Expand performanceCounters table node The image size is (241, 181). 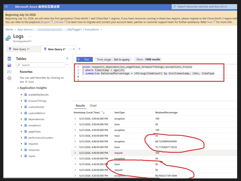(x=21, y=138)
